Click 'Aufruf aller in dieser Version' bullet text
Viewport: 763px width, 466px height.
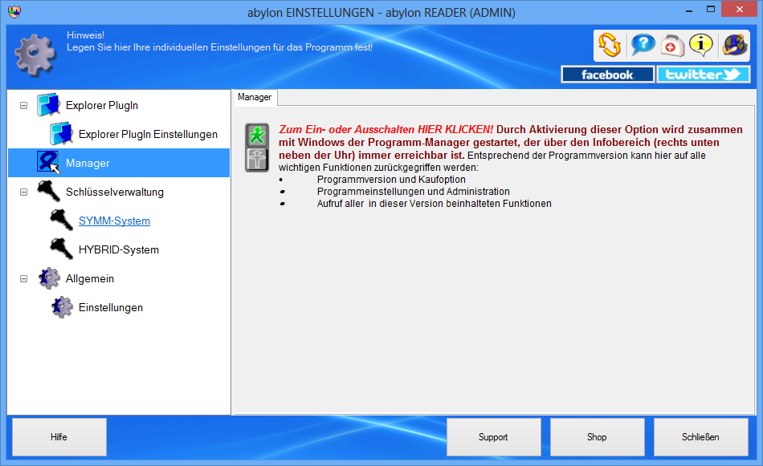434,204
